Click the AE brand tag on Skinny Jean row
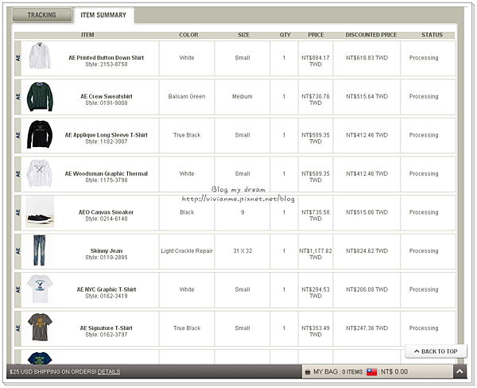Image resolution: width=477 pixels, height=388 pixels. 17,251
